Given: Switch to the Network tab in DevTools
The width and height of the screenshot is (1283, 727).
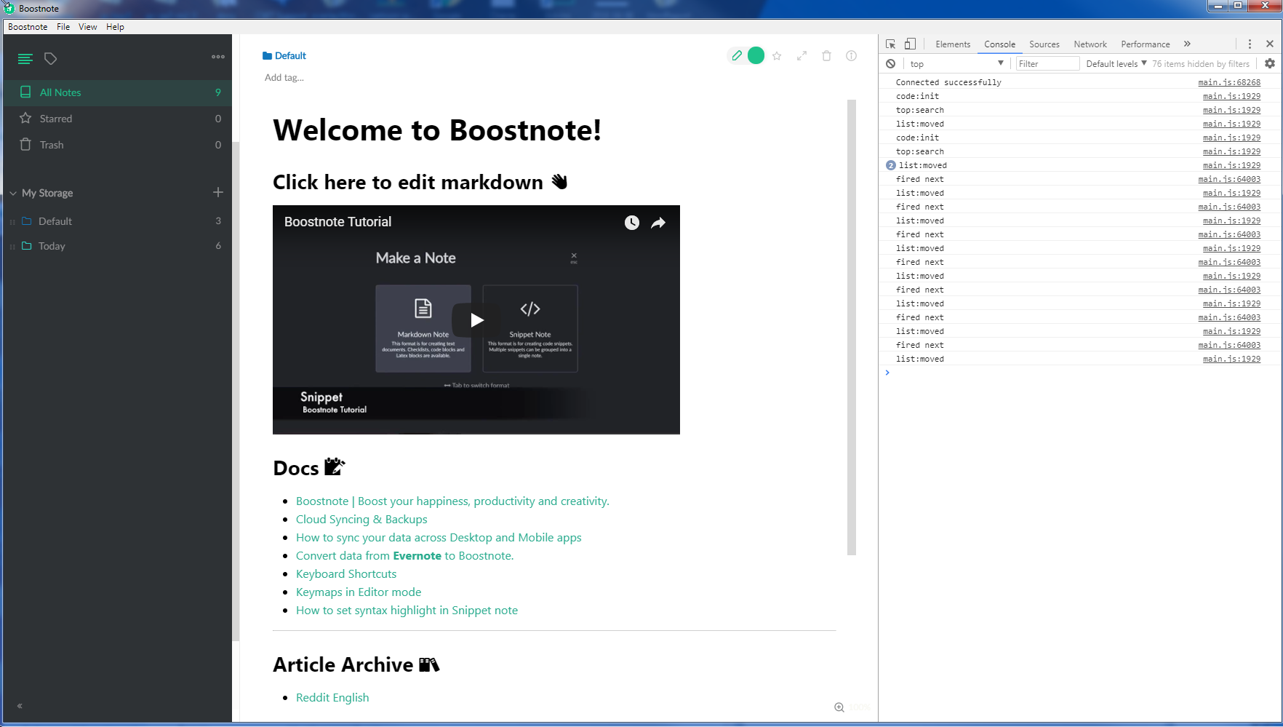Looking at the screenshot, I should (1090, 44).
